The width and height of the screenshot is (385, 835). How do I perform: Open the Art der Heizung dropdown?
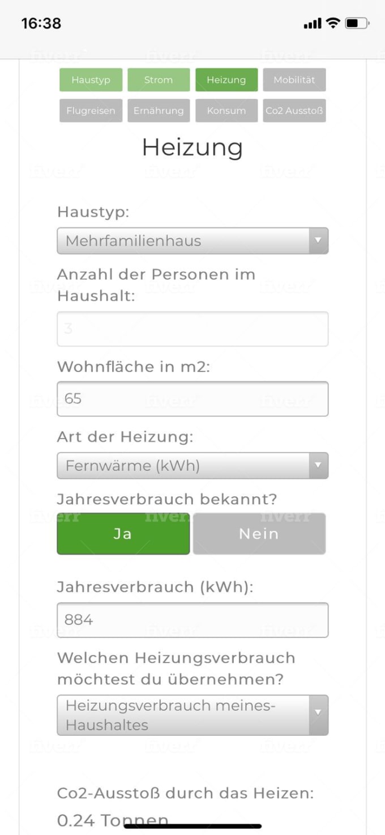point(192,466)
